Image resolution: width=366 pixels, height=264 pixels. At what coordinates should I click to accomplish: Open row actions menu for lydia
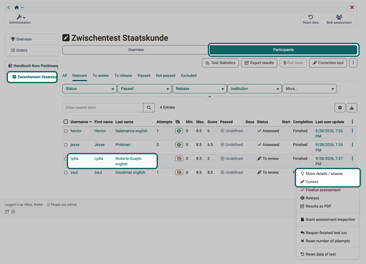tap(352, 159)
